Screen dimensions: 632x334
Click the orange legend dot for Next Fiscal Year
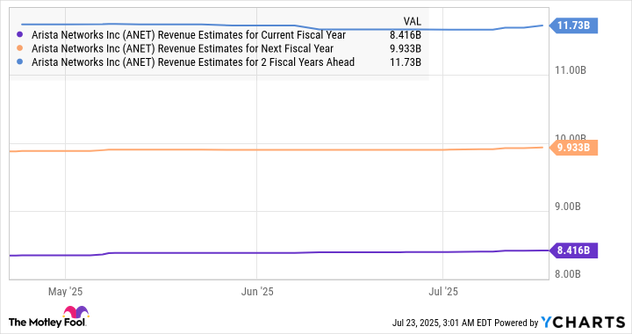tap(19, 48)
